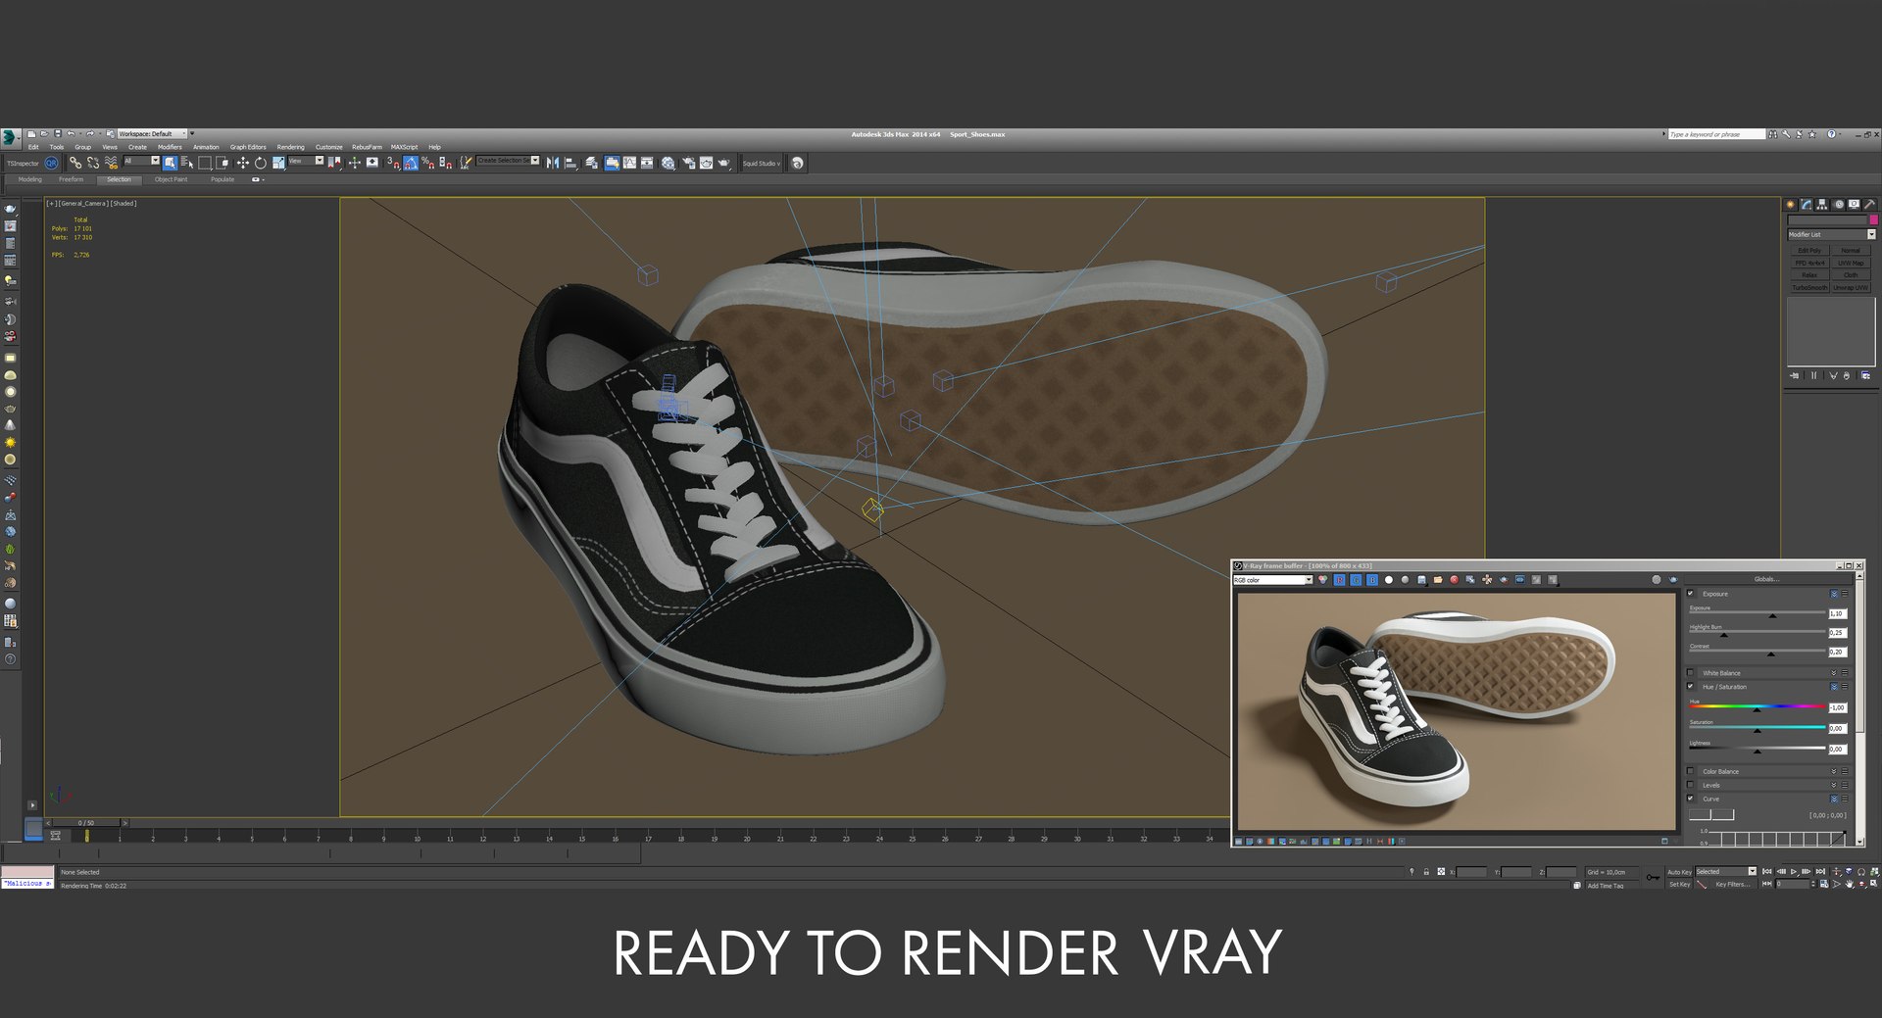Screen dimensions: 1882x1018
Task: Activate Select and Move tool
Action: (x=242, y=164)
